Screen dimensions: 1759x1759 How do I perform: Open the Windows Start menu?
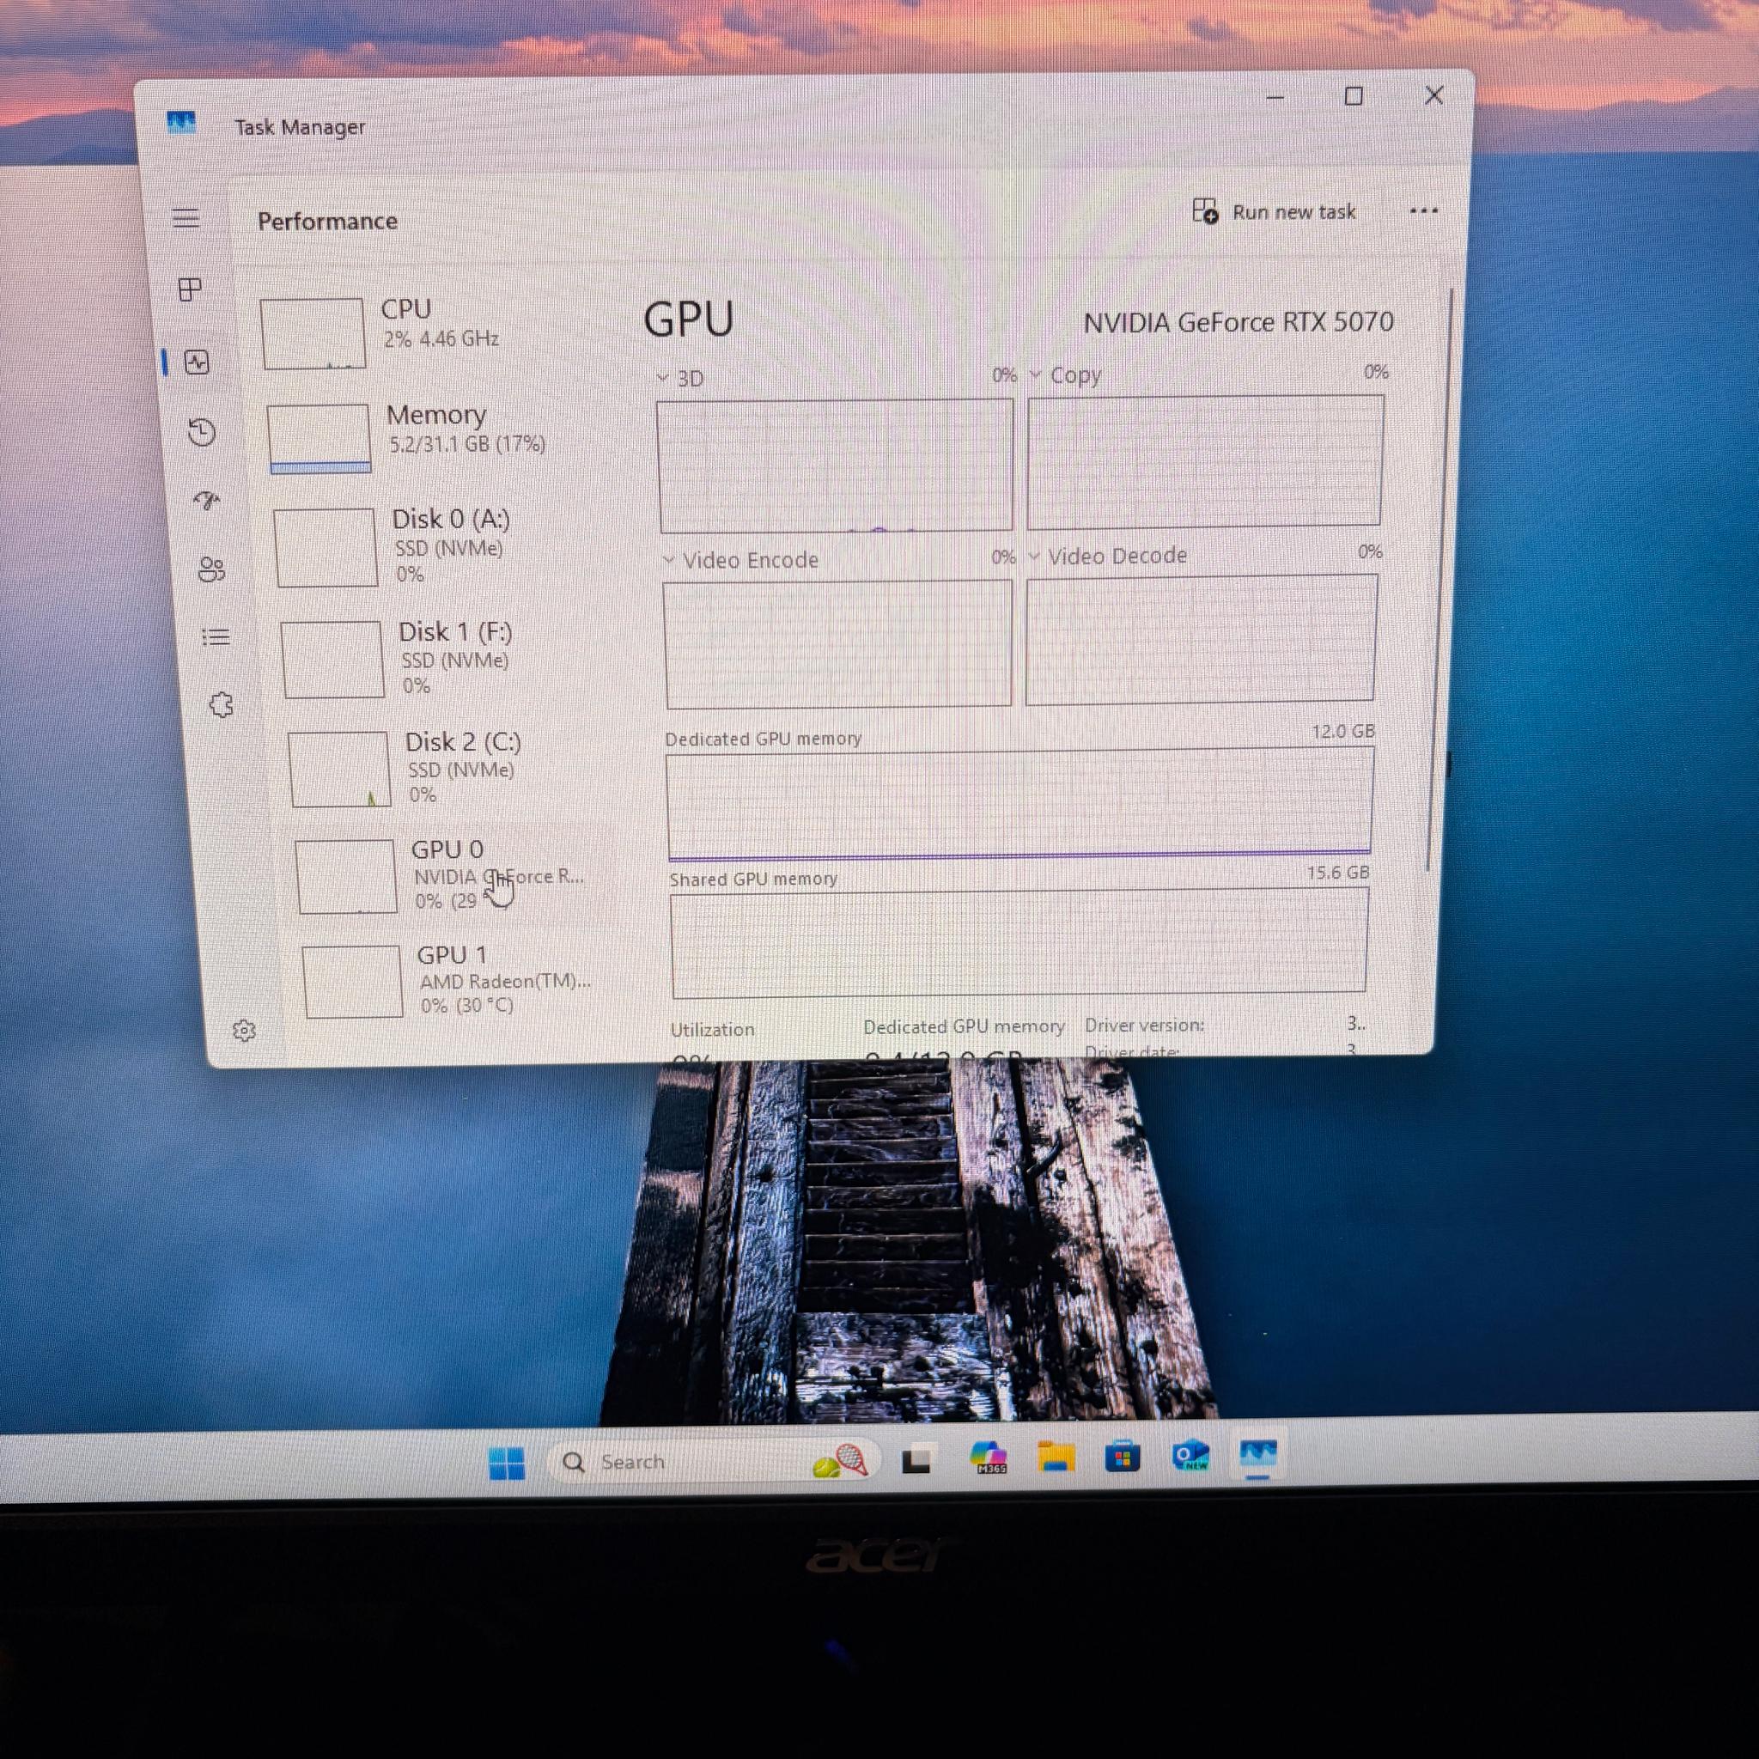506,1463
